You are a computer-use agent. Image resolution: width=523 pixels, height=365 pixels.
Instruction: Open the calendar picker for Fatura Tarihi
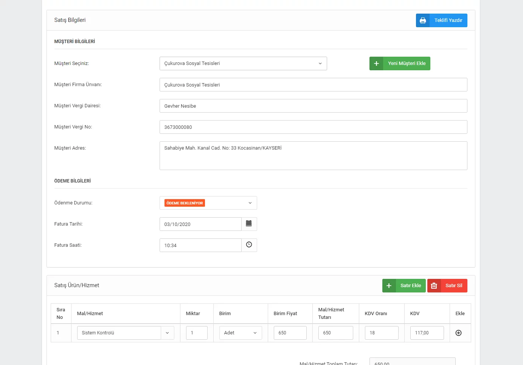coord(249,224)
